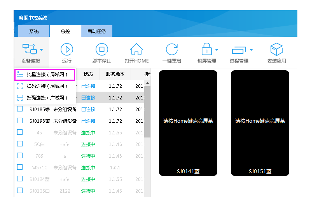Click version 1.0.1 in M571C row
This screenshot has width=311, height=207.
pos(115,168)
